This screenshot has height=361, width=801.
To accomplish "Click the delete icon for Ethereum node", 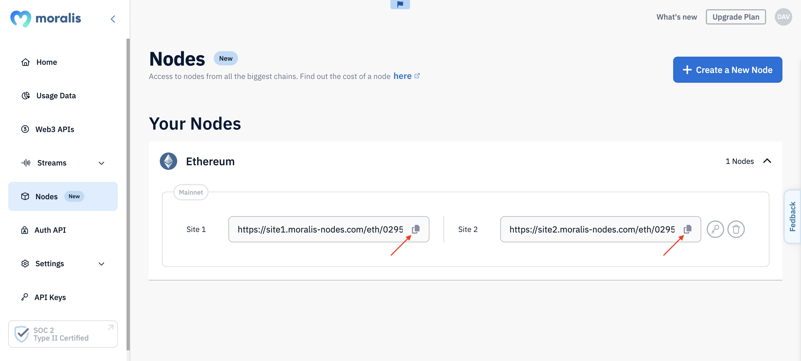I will click(736, 229).
